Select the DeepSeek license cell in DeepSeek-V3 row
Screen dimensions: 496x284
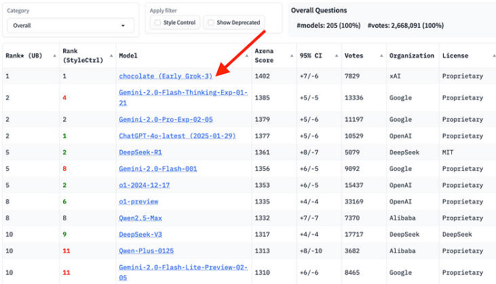coord(457,235)
